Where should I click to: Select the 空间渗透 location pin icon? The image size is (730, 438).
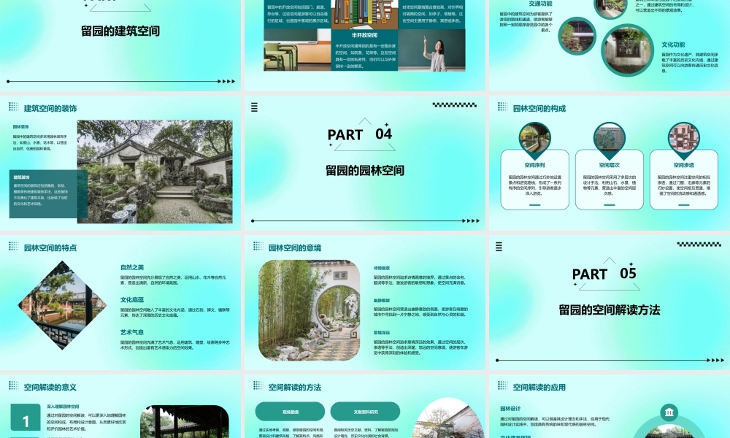click(x=683, y=139)
